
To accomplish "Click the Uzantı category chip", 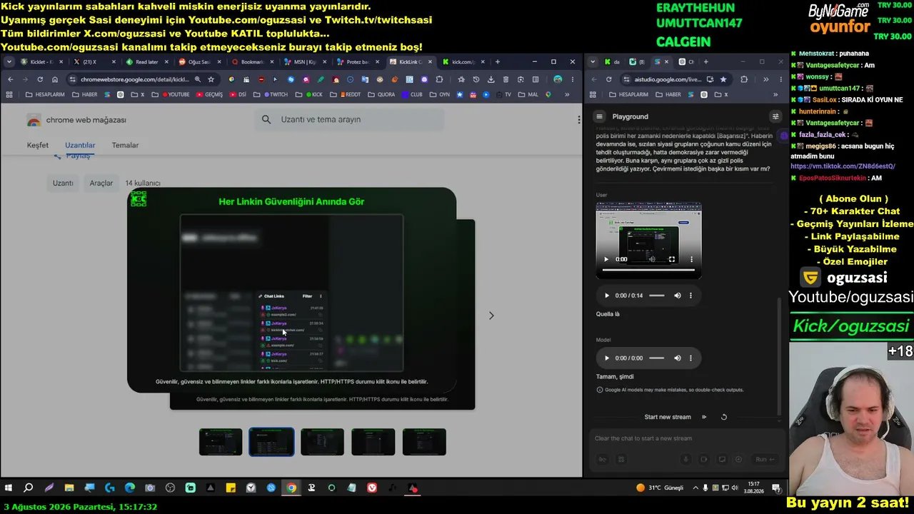I will pyautogui.click(x=63, y=183).
